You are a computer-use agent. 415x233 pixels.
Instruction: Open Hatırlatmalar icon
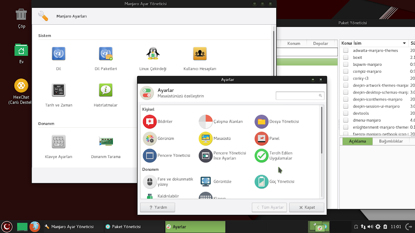pyautogui.click(x=106, y=90)
